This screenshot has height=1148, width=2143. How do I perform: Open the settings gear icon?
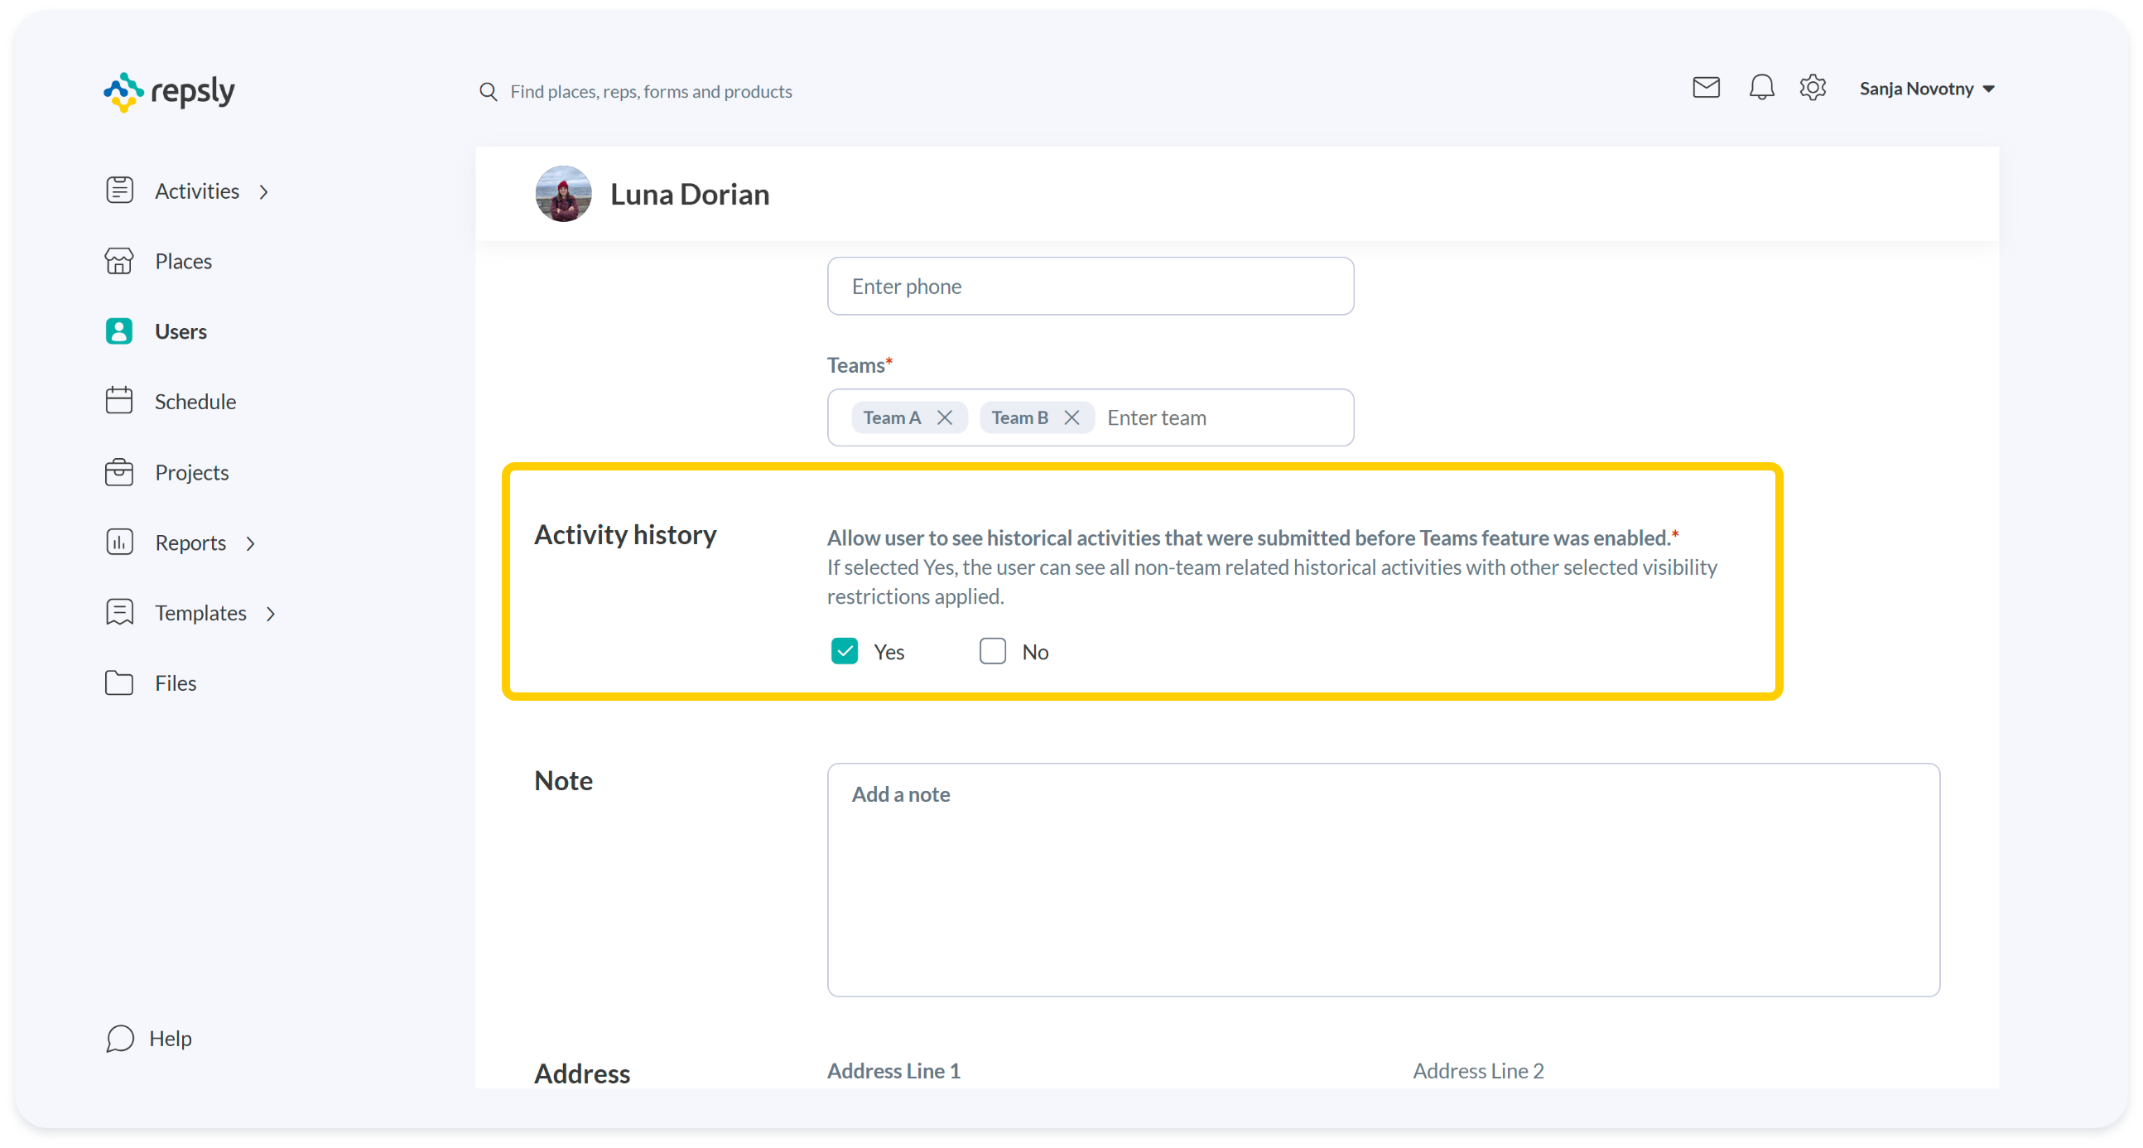tap(1812, 87)
